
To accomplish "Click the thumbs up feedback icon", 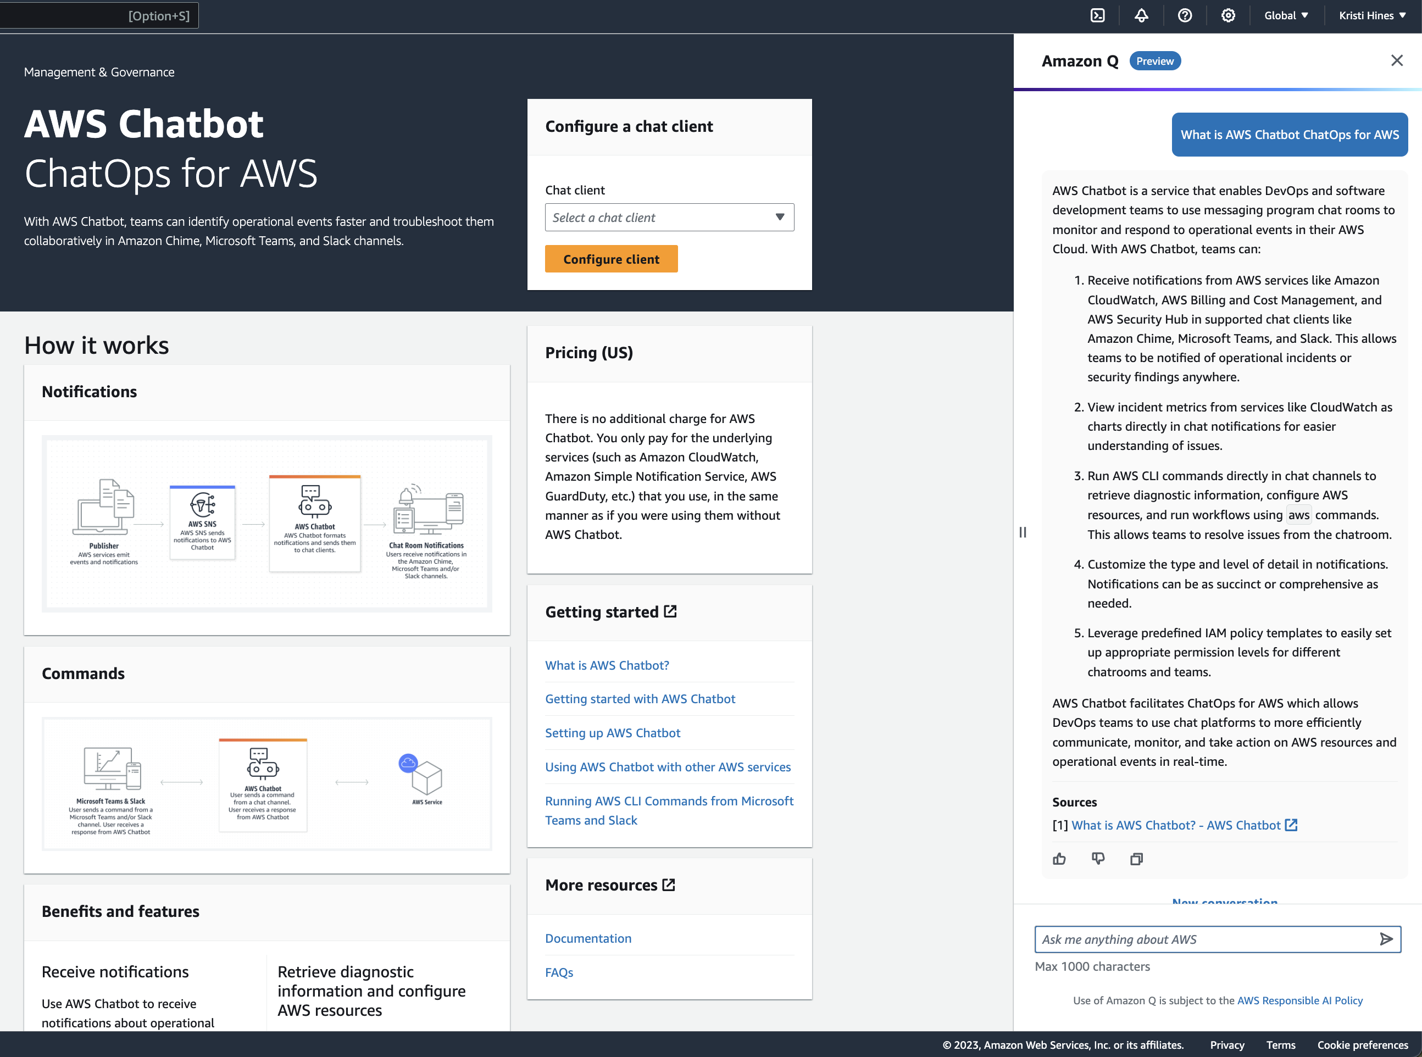I will pos(1060,858).
